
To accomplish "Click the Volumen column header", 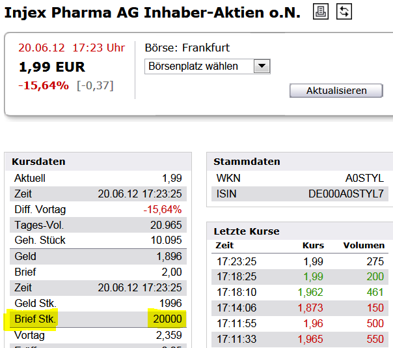I will 364,246.
